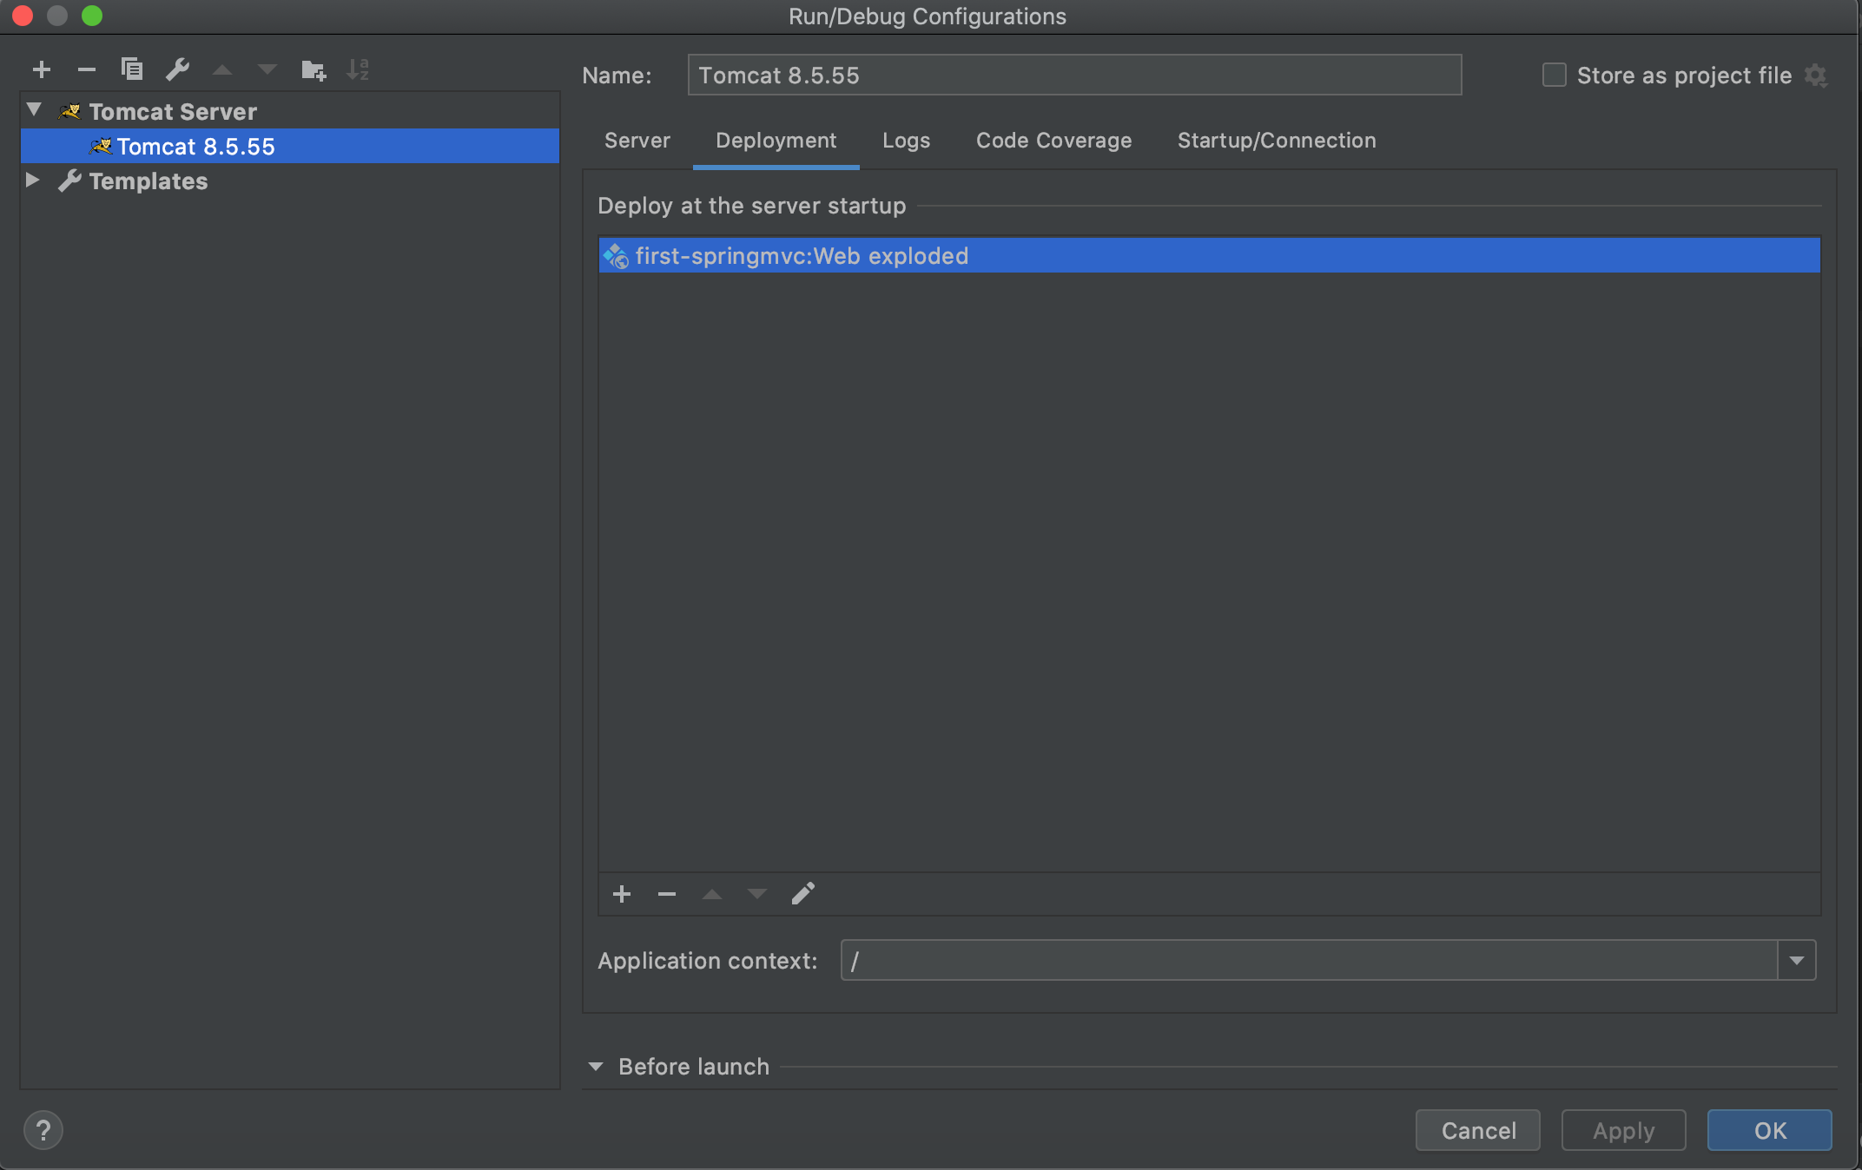Viewport: 1862px width, 1170px height.
Task: Open edit templates wrench icon in toolbar
Action: coord(177,69)
